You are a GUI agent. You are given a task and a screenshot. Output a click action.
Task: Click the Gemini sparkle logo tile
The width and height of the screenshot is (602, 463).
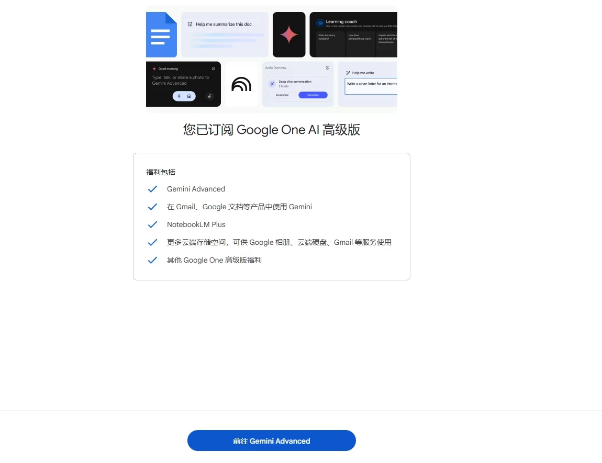tap(289, 35)
